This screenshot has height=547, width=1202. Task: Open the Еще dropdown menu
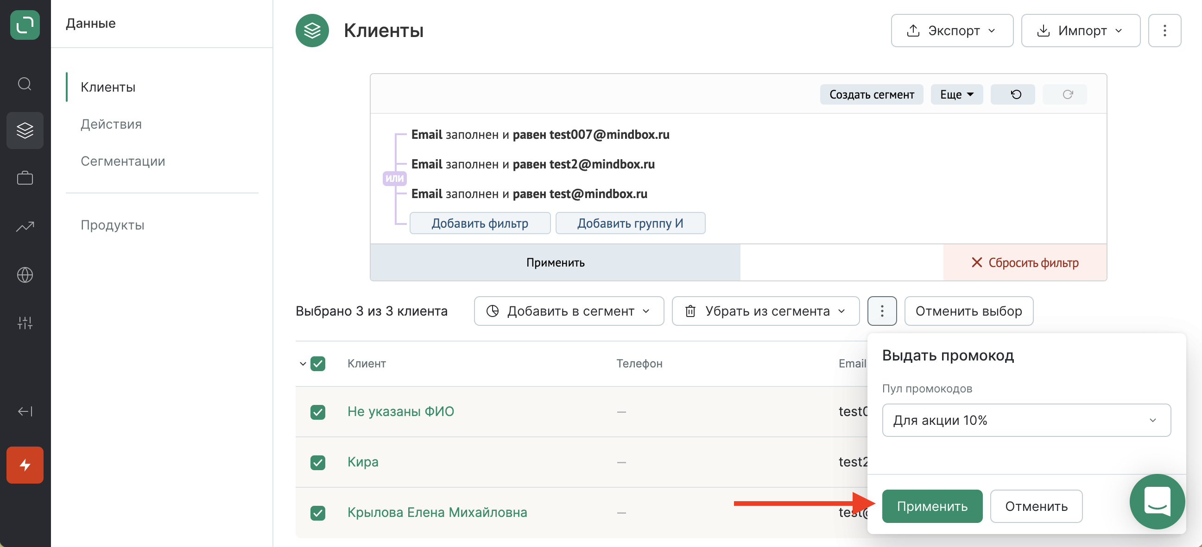[956, 94]
